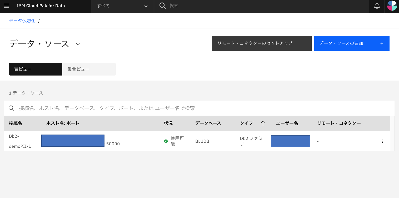Collapse the すべて dropdown chevron
399x198 pixels.
pos(146,6)
